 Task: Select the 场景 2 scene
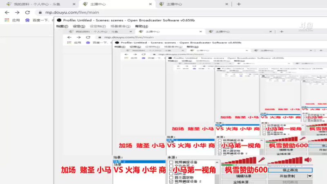pos(139,162)
